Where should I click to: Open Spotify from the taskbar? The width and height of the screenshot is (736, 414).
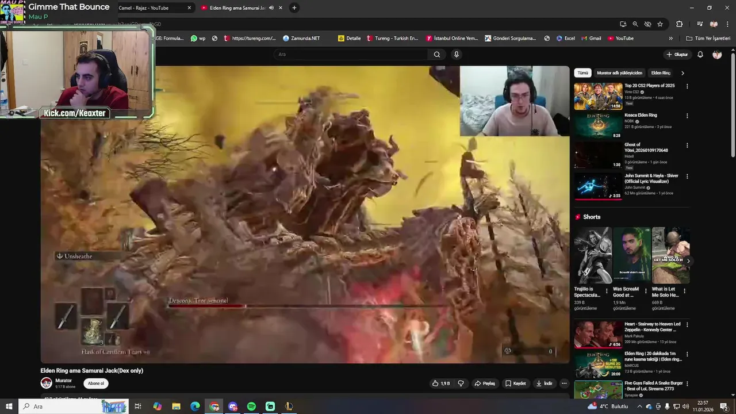click(x=251, y=407)
